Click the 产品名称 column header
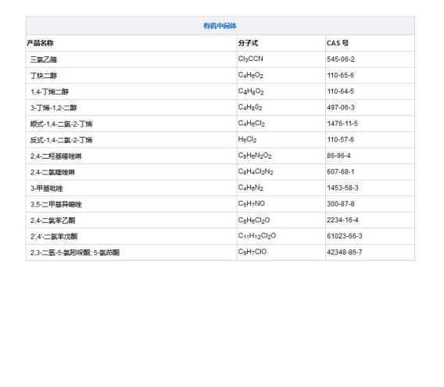This screenshot has width=444, height=387. point(40,43)
